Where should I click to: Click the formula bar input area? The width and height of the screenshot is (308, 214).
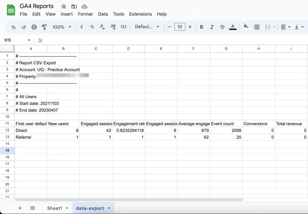tap(120, 40)
